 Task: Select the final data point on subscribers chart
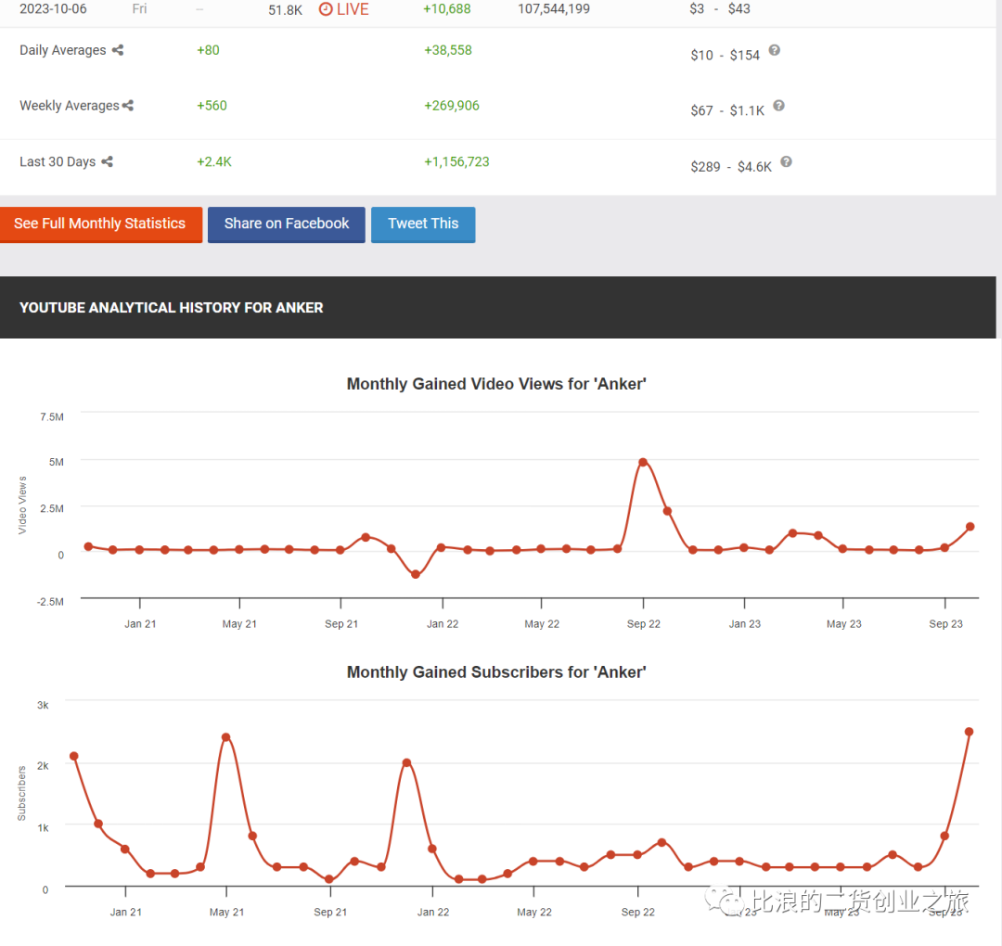(x=969, y=732)
